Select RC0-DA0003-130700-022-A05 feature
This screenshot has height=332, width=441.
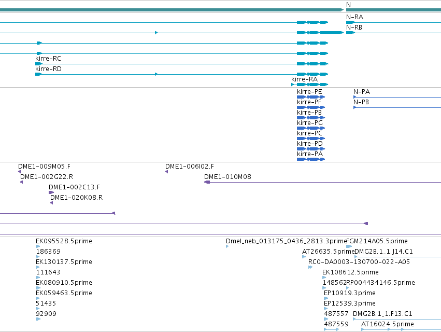[359, 262]
